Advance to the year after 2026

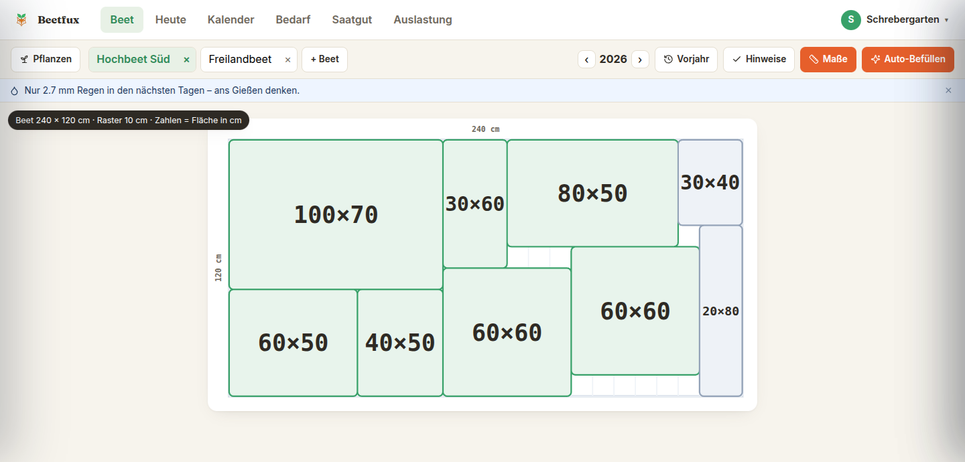click(x=640, y=60)
